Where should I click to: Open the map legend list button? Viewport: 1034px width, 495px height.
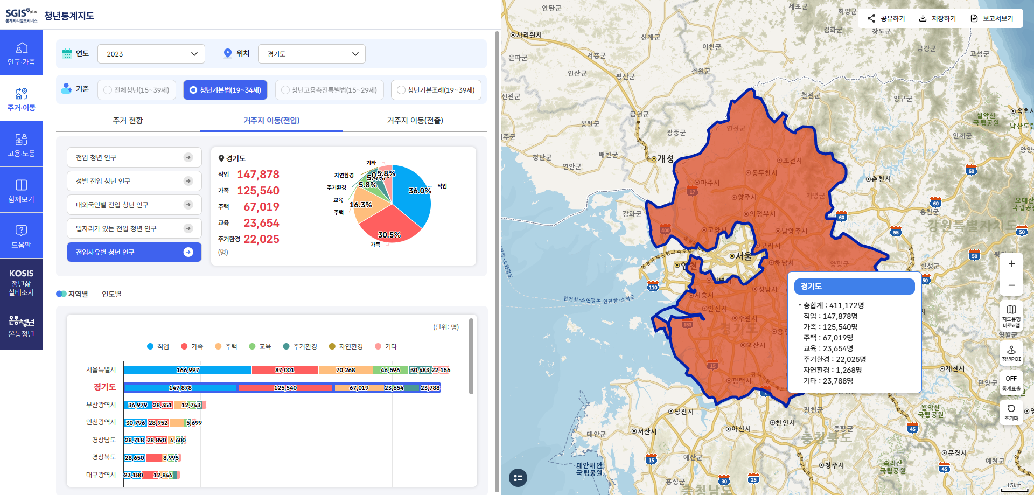[x=518, y=478]
